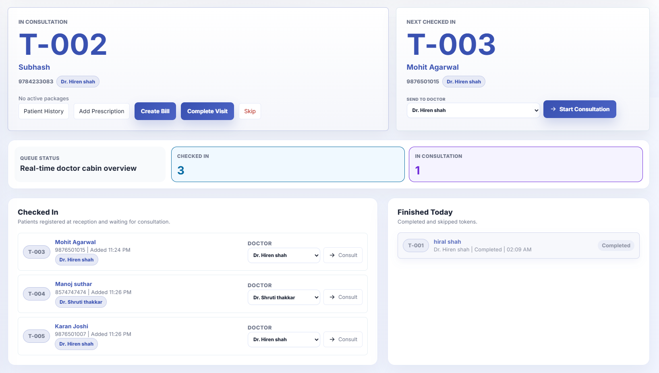
Task: Open Manoj suthar patient link
Action: [x=74, y=284]
